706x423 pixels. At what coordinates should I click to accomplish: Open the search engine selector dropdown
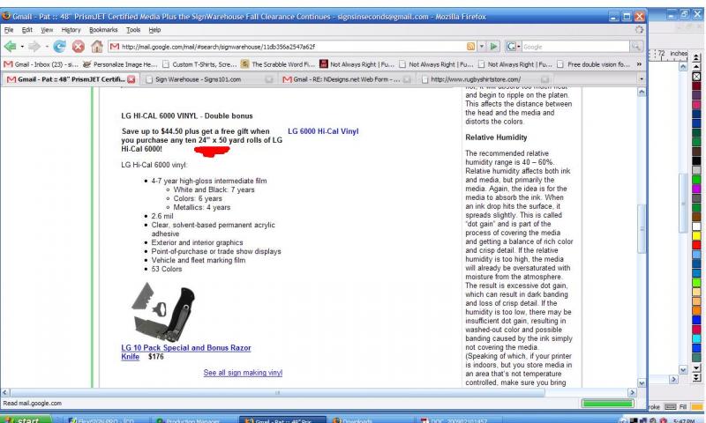click(513, 47)
